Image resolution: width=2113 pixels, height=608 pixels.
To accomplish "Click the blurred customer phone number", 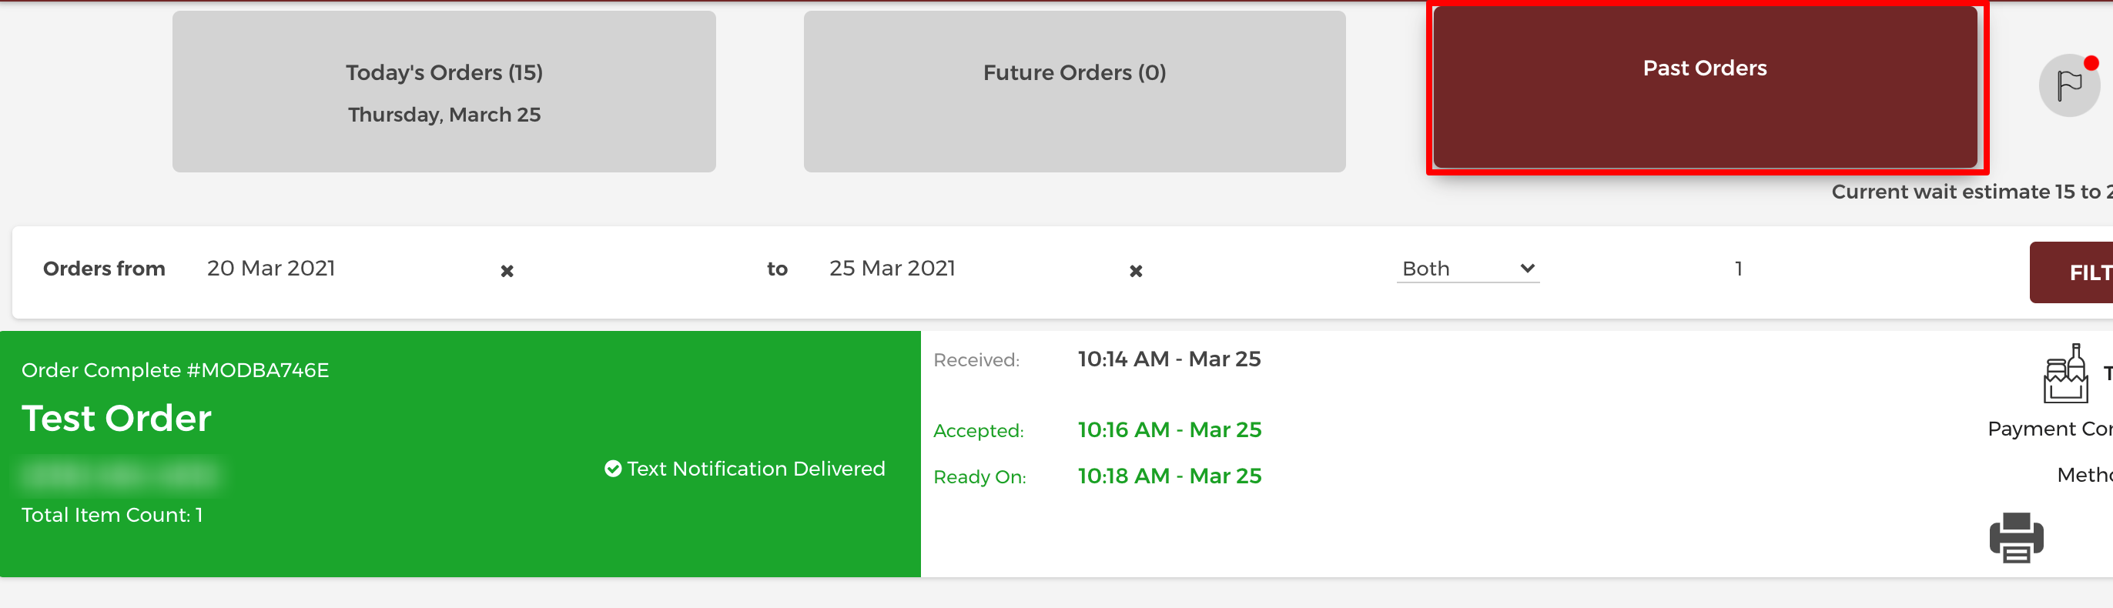I will 120,474.
